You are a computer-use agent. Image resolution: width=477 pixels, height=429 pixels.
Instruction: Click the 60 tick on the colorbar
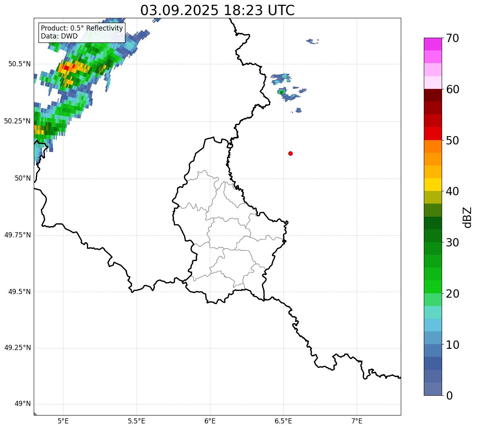pos(452,89)
